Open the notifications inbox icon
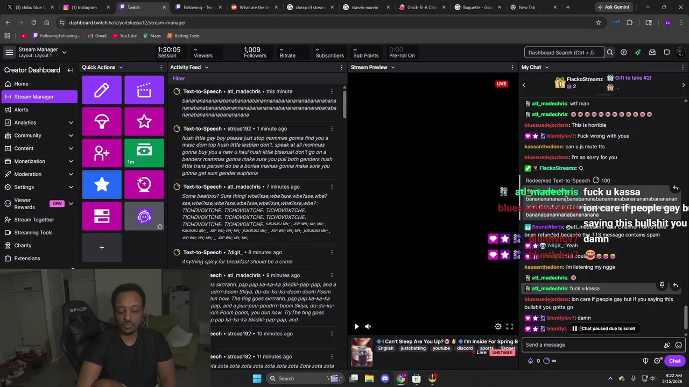This screenshot has height=387, width=689. (652, 53)
